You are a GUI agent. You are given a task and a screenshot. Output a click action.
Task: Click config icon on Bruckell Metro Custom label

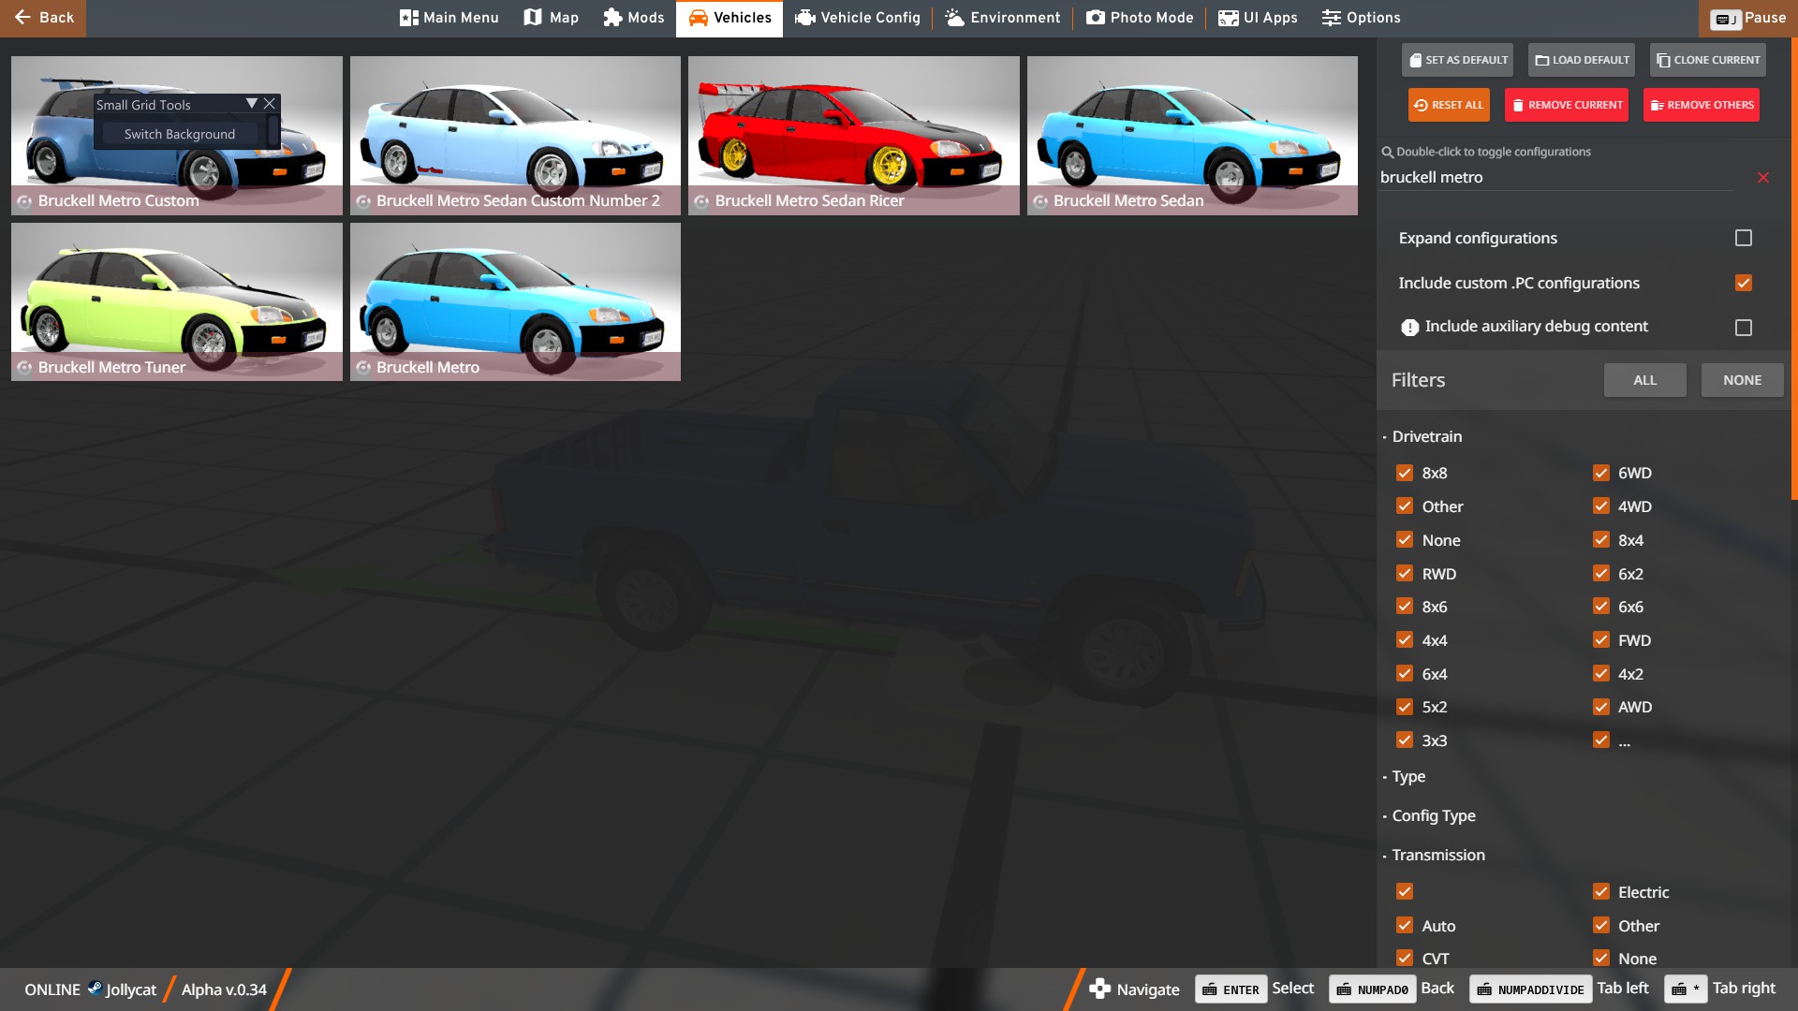[24, 201]
